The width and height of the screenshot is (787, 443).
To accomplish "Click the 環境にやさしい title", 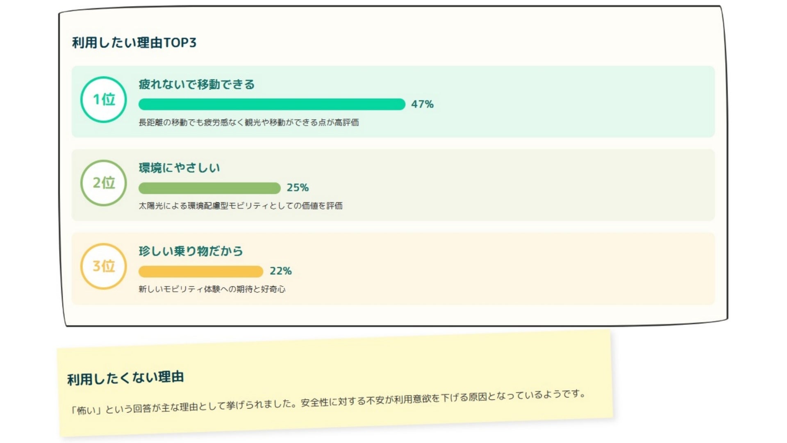I will pos(179,168).
